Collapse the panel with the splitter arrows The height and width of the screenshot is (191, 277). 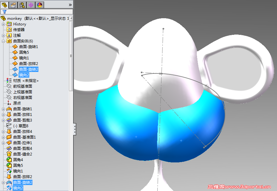click(75, 129)
